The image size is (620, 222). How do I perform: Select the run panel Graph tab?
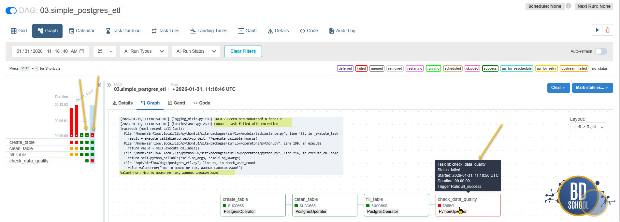tap(150, 103)
